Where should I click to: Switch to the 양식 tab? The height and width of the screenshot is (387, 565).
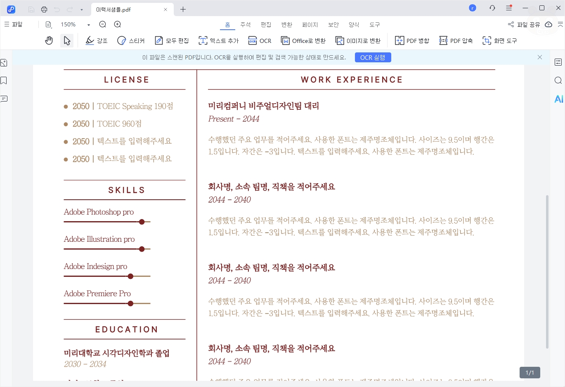(354, 25)
